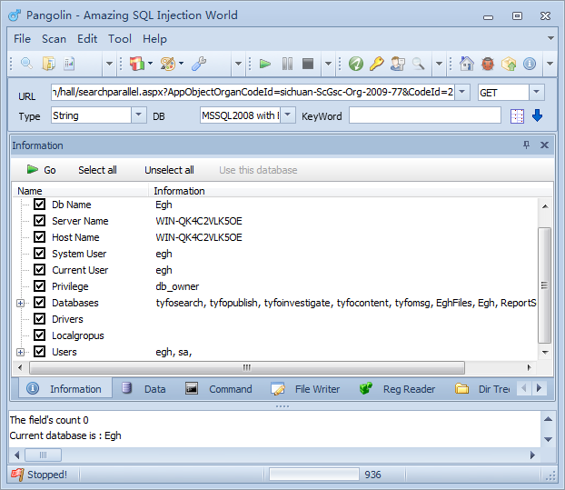Close the Information panel
This screenshot has height=490, width=565.
[544, 145]
